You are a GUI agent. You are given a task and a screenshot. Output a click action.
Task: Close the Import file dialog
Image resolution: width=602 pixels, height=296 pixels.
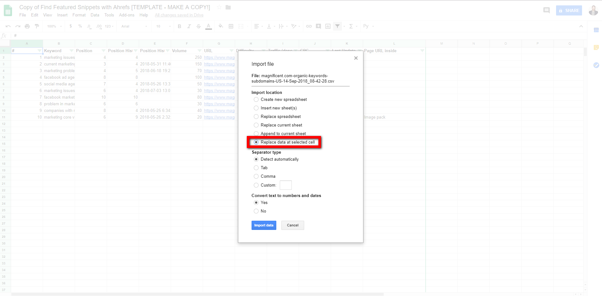356,58
